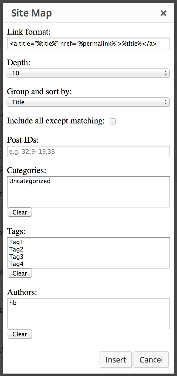Screen dimensions: 177x376
Task: Clear the Tags selection
Action: tap(20, 273)
